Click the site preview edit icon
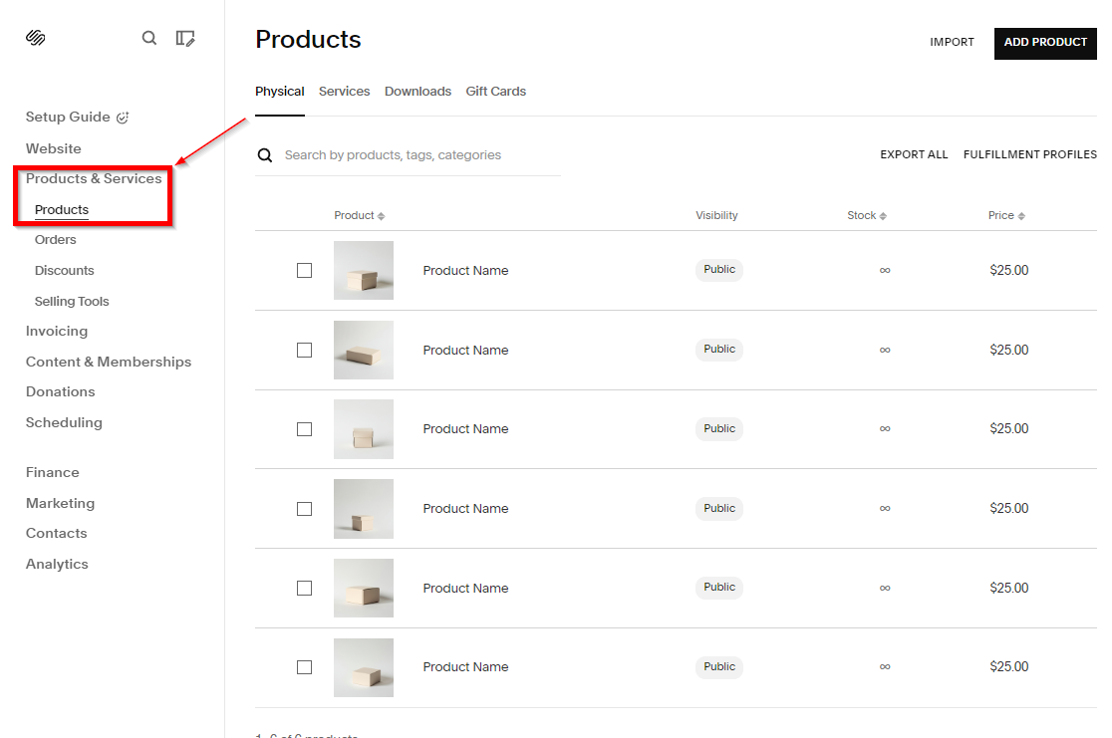 185,38
